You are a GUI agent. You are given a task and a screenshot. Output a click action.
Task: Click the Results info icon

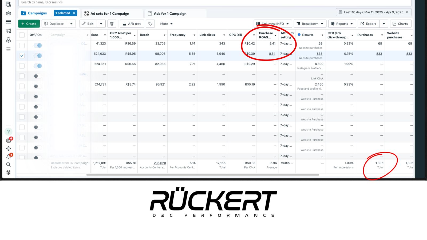pyautogui.click(x=299, y=35)
